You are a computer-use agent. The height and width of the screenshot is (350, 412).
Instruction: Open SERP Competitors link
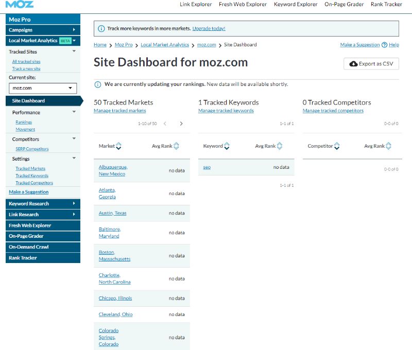32,149
